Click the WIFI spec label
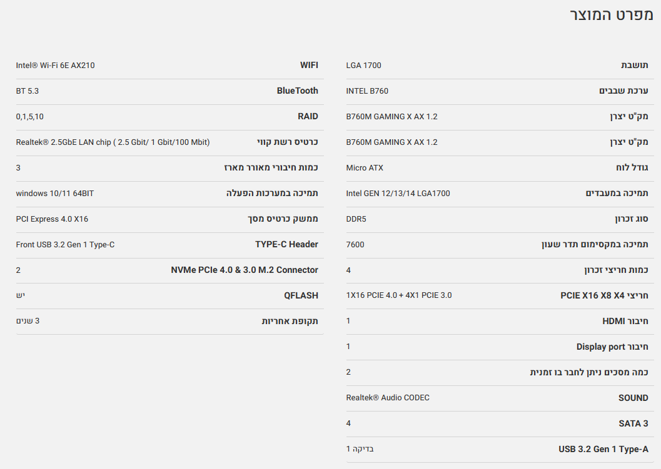Screen dimensions: 661x469 309,65
